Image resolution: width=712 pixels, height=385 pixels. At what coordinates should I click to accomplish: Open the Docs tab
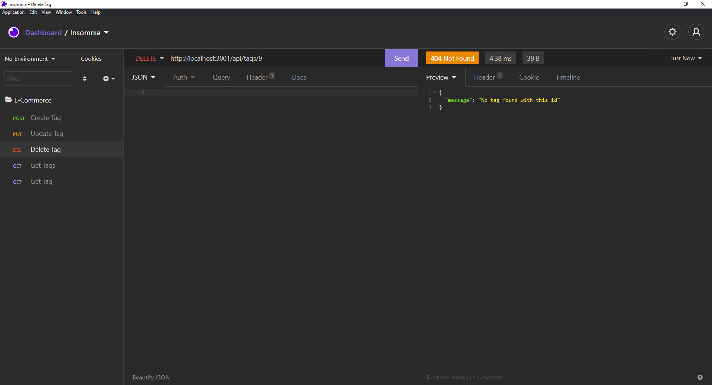coord(299,77)
